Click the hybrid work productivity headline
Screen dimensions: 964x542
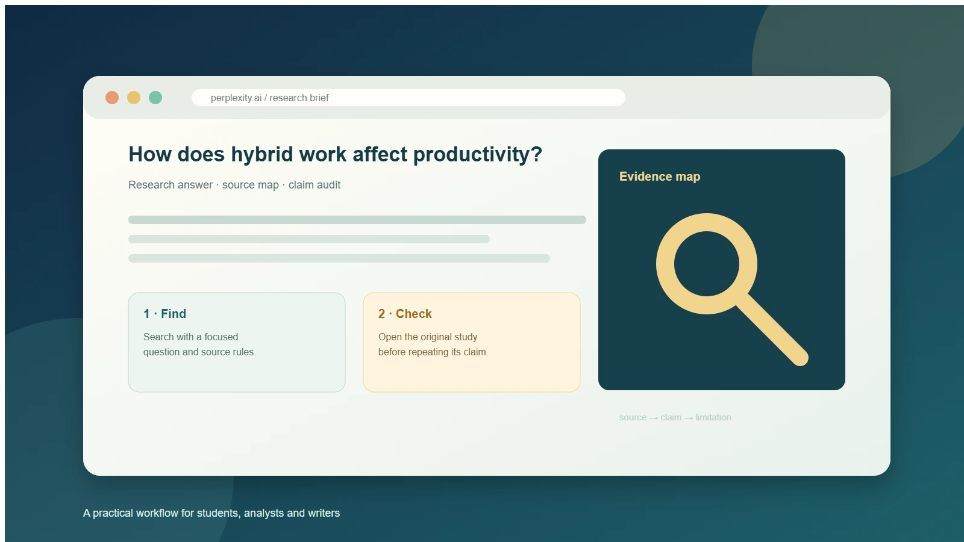click(x=335, y=154)
